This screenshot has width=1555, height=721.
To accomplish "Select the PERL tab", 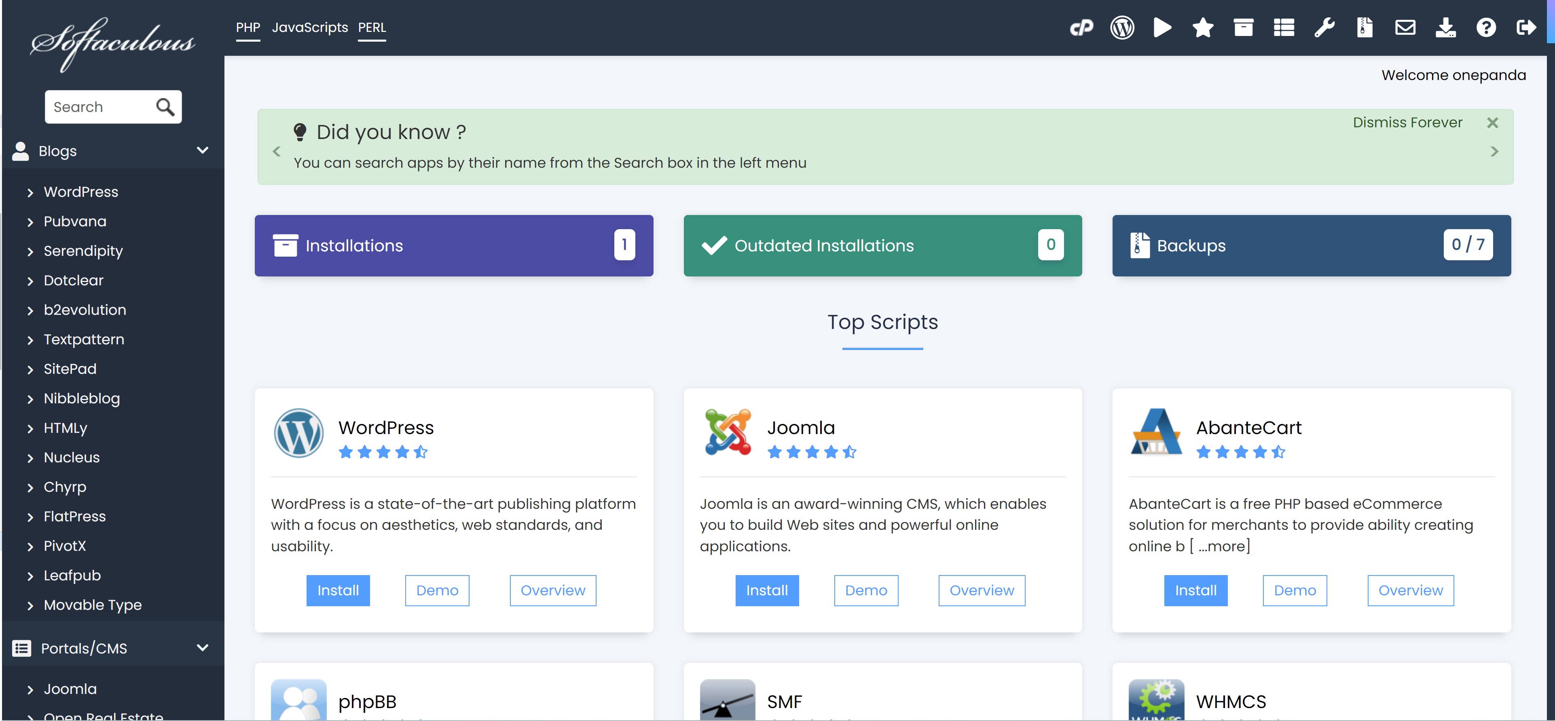I will (x=371, y=28).
